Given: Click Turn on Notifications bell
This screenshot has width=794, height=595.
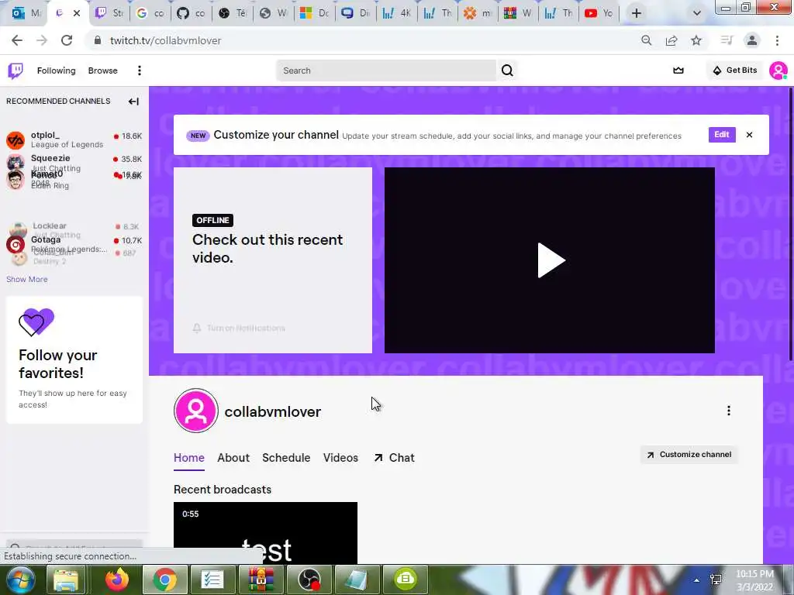Looking at the screenshot, I should click(x=239, y=328).
